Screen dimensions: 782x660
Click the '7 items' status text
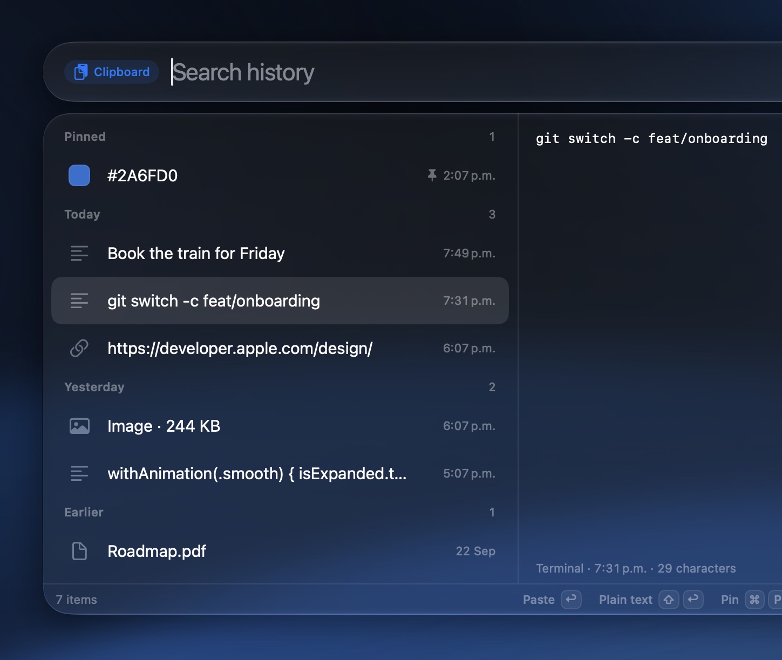[76, 600]
